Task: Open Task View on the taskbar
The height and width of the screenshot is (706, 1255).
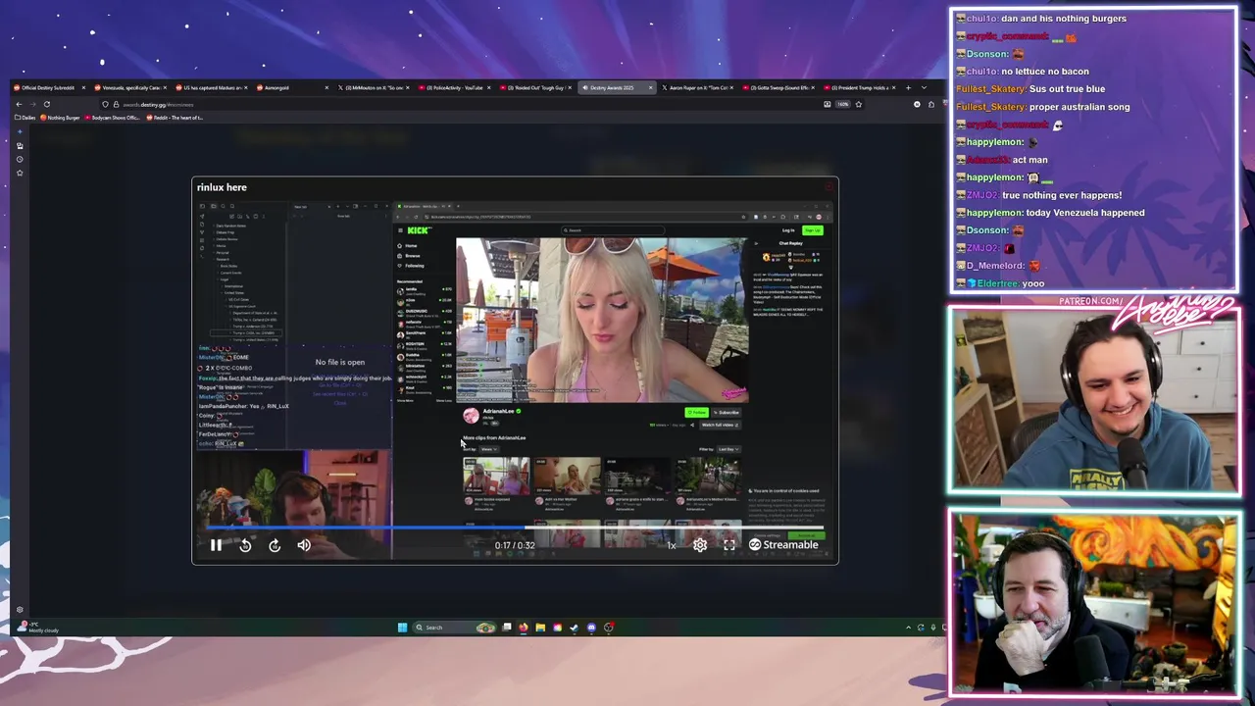Action: [507, 628]
